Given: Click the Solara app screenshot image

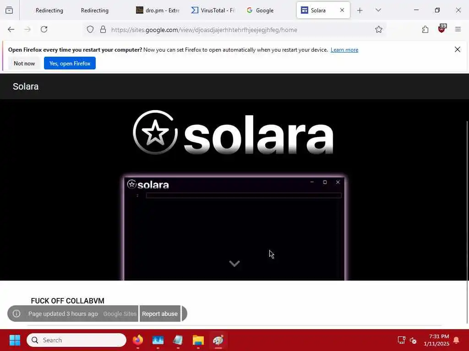Looking at the screenshot, I should pyautogui.click(x=234, y=229).
